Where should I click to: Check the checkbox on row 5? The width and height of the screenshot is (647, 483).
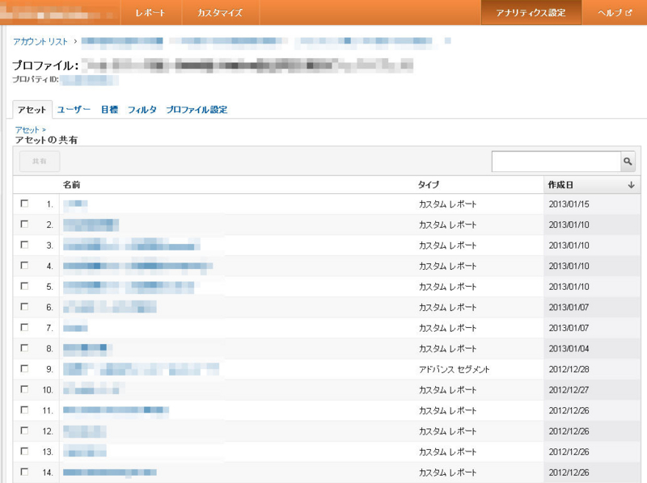[25, 286]
